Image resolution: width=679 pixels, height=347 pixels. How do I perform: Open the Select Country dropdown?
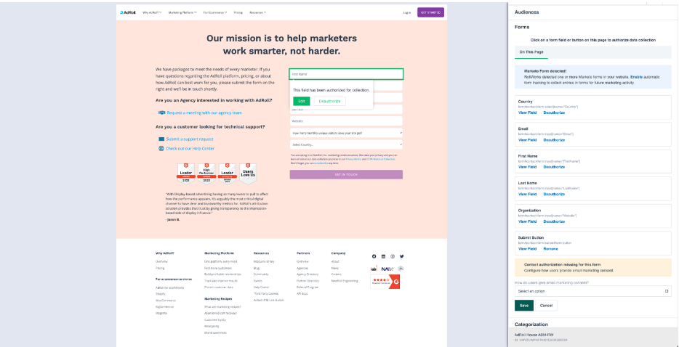(x=345, y=144)
